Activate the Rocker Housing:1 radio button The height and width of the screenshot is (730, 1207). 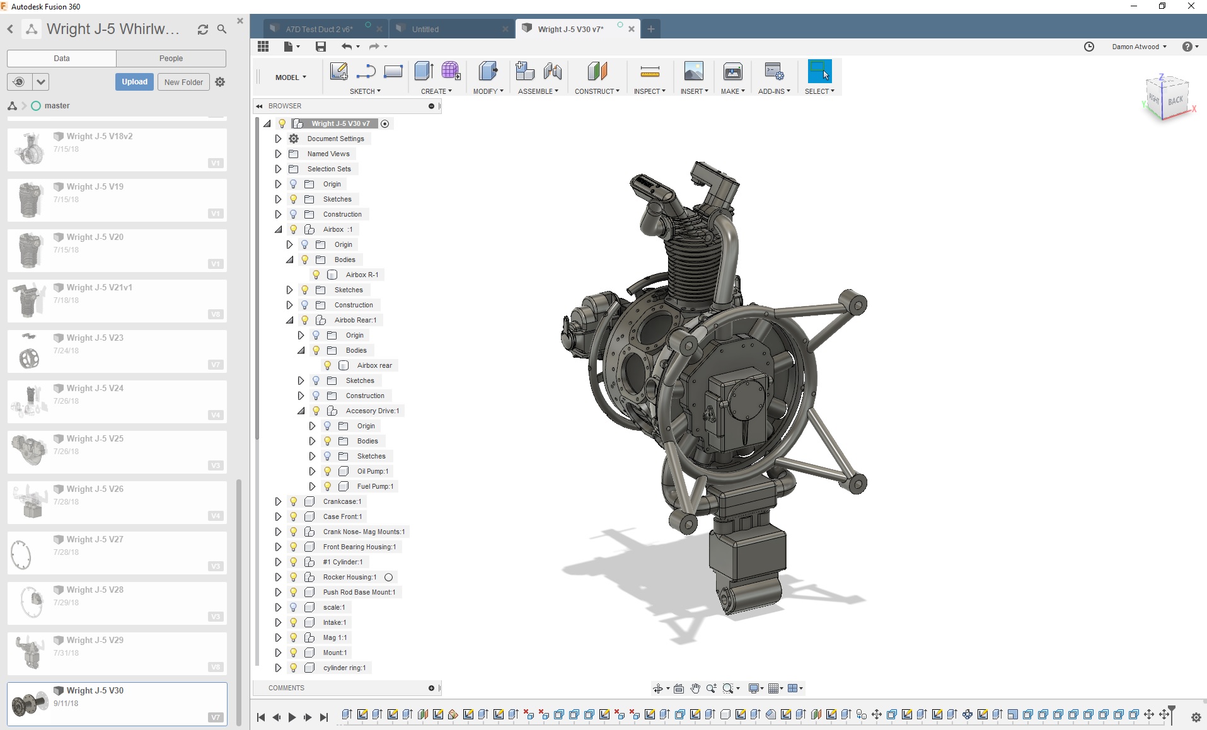[389, 577]
